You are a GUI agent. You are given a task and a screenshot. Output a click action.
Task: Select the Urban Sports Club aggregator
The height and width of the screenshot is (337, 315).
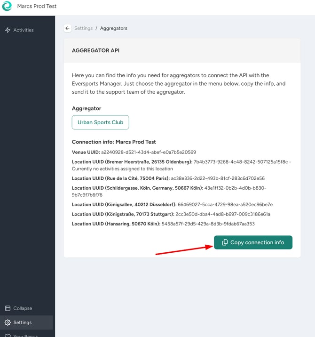pos(100,122)
